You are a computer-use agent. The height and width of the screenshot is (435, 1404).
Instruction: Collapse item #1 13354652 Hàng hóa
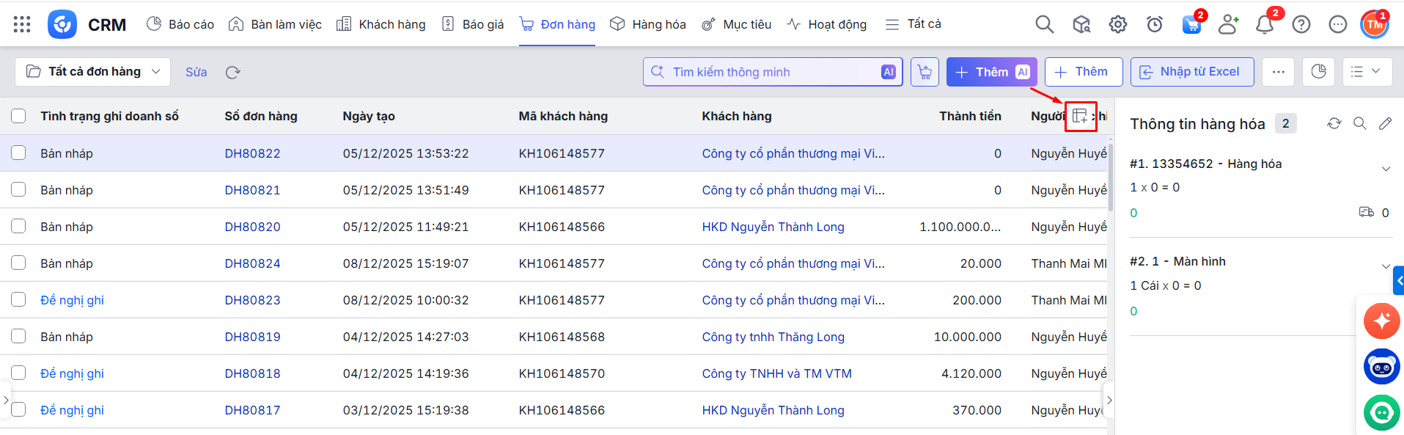1386,169
